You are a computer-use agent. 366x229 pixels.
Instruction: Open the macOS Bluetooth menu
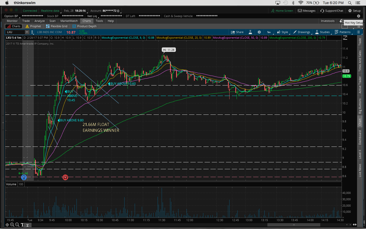click(x=293, y=3)
